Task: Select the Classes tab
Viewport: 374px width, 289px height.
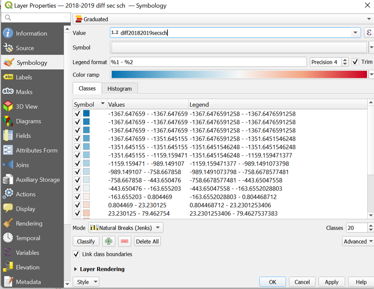Action: (87, 88)
